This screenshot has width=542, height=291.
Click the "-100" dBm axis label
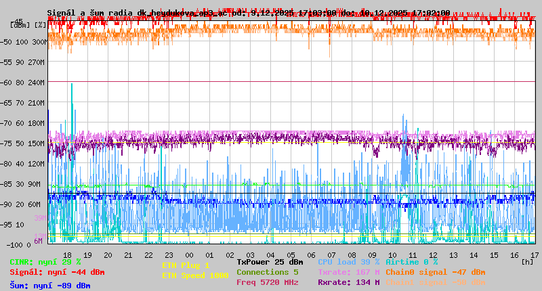pos(14,245)
